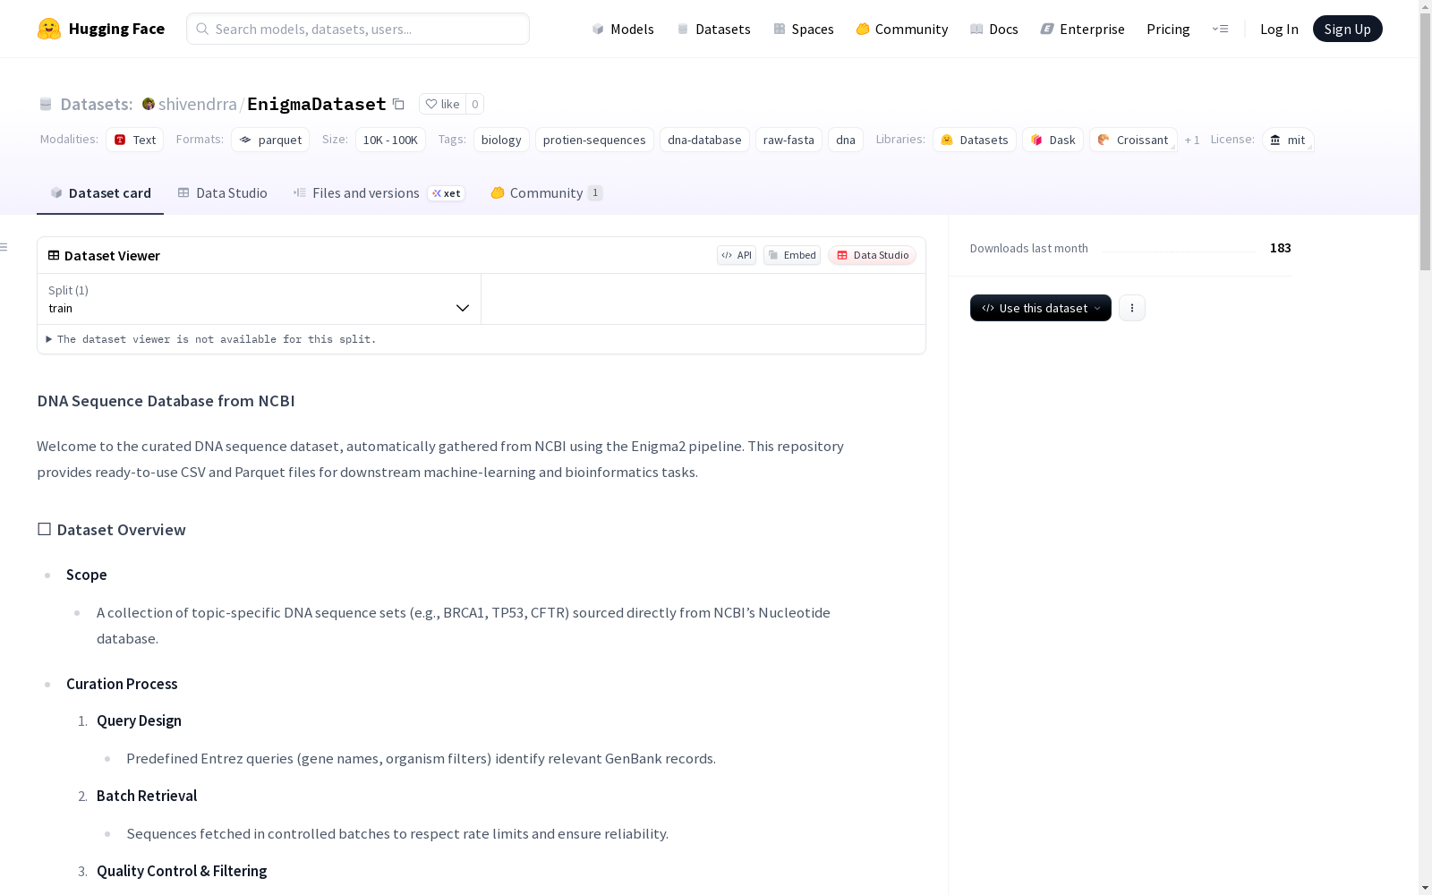Expand the +1 additional libraries
Image resolution: width=1432 pixels, height=895 pixels.
1192,140
